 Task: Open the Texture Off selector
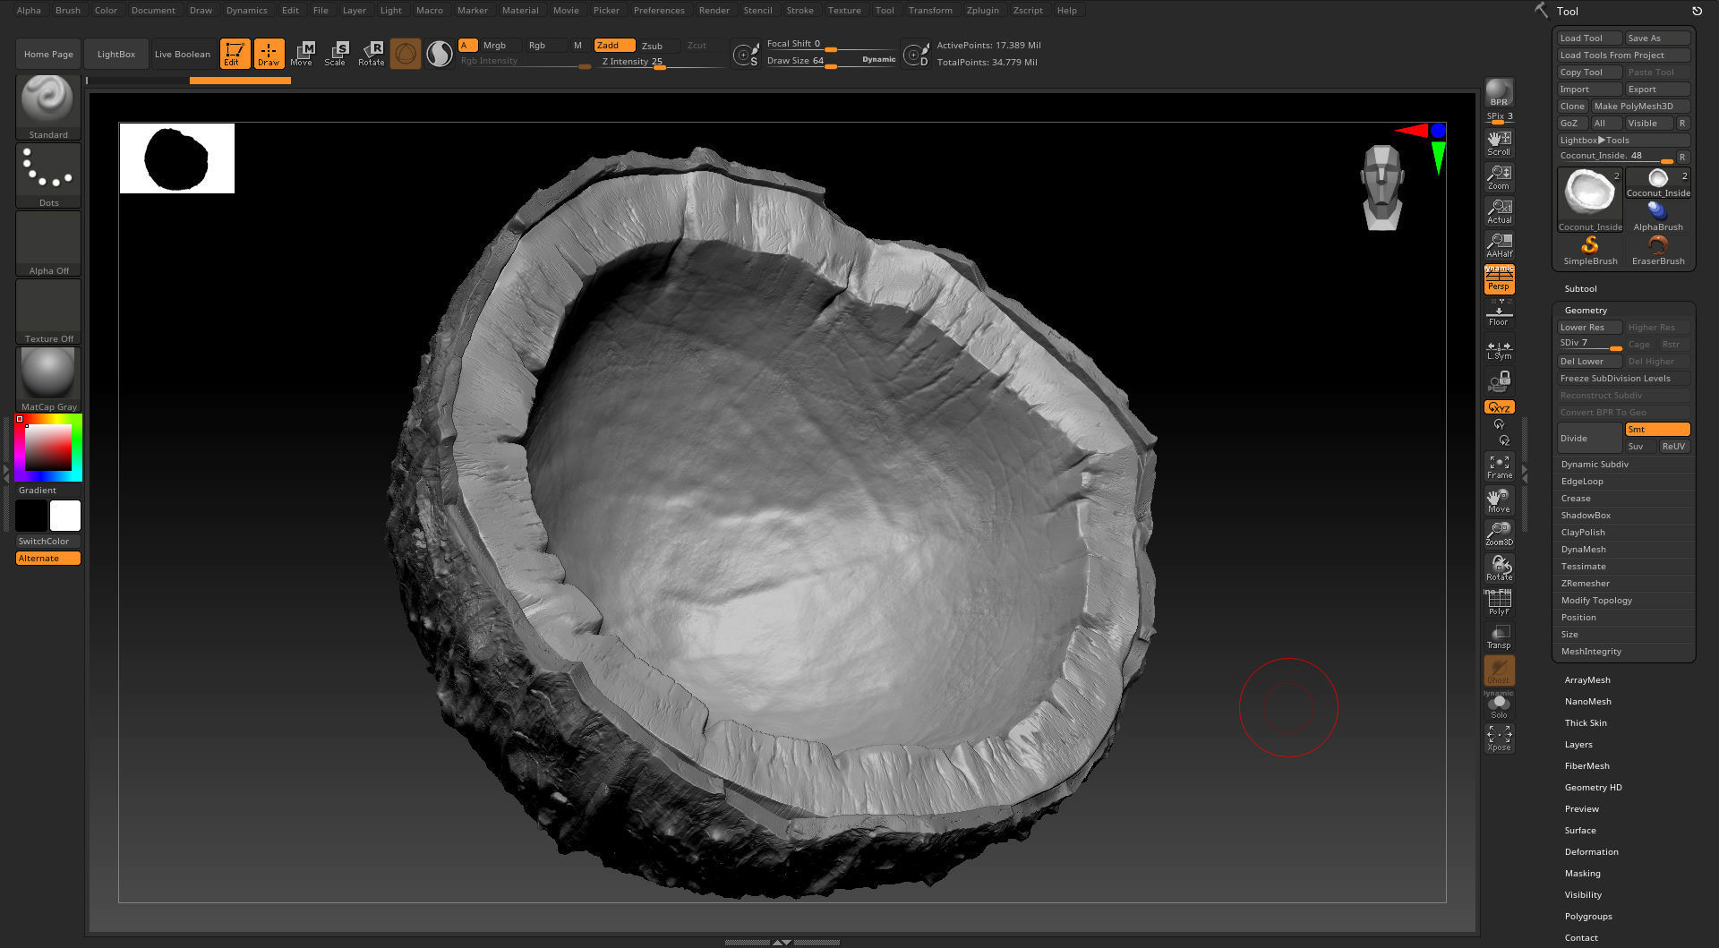click(x=48, y=311)
